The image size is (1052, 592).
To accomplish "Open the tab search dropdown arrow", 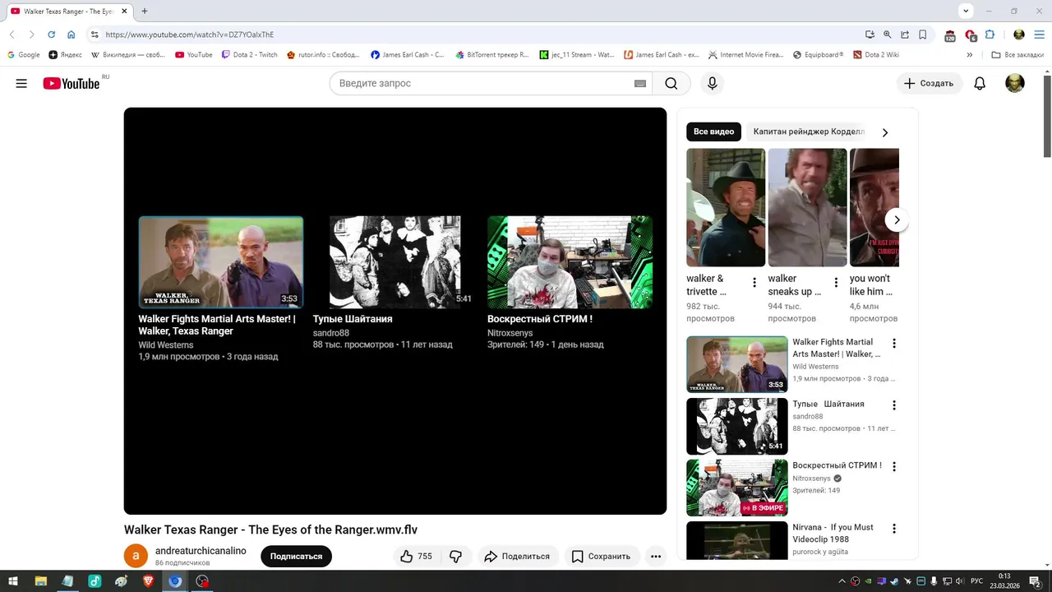I will click(967, 11).
